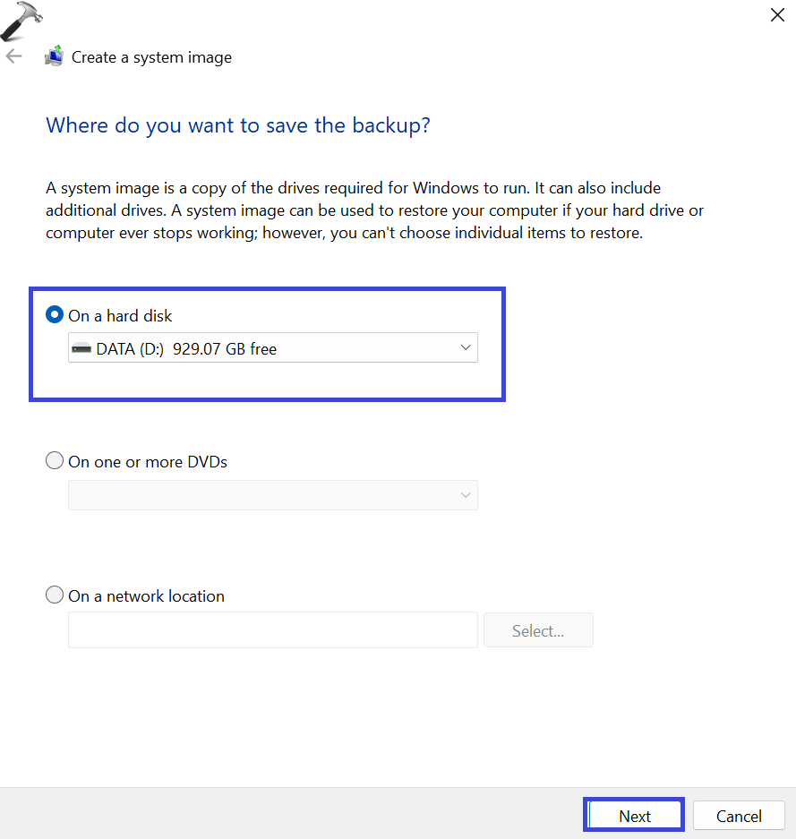
Task: Click the "Create a system image" title text
Action: (x=151, y=57)
